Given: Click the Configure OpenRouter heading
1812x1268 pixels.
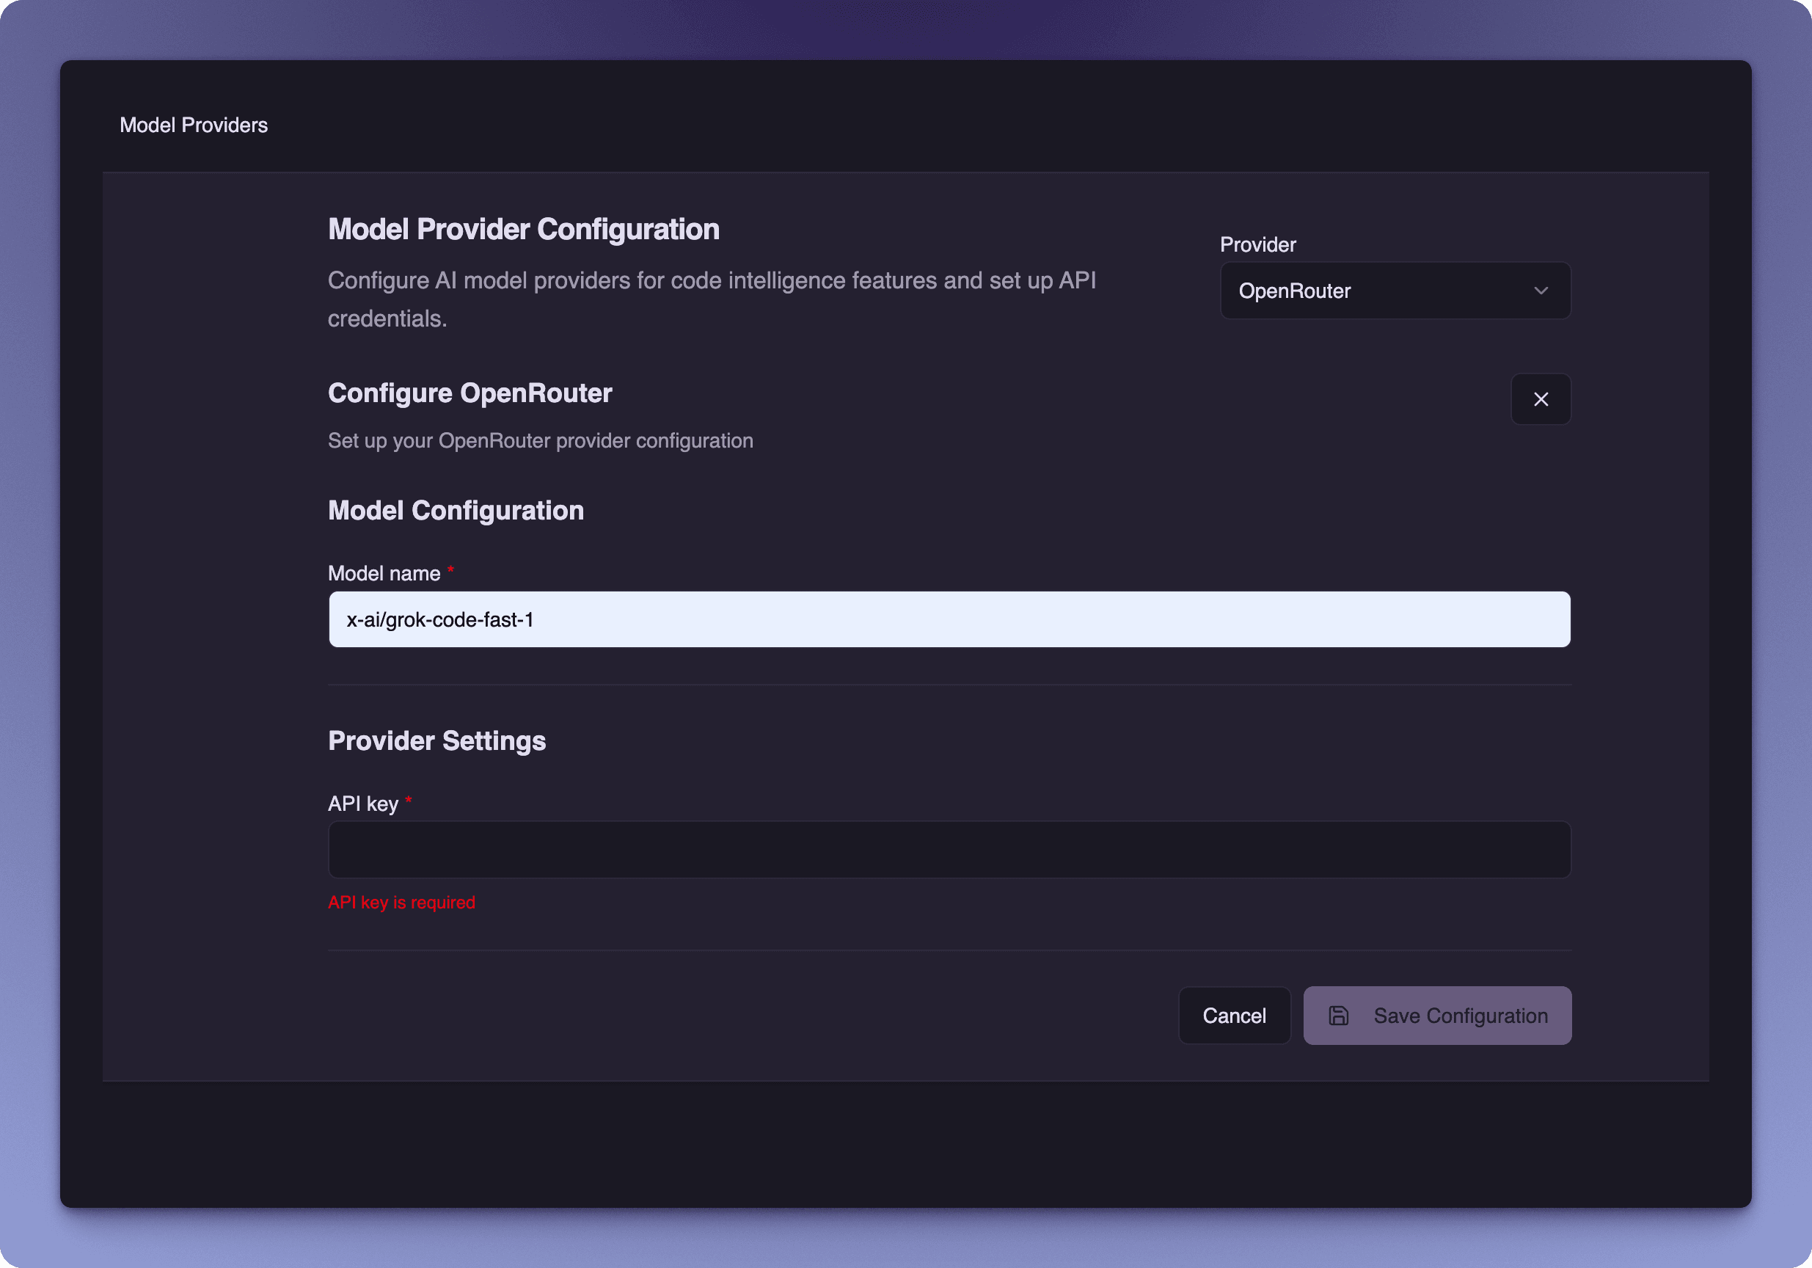Looking at the screenshot, I should [470, 393].
